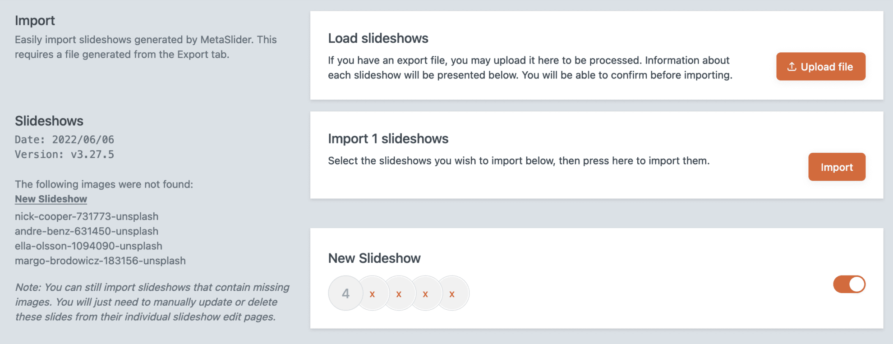Click the Import button
The height and width of the screenshot is (344, 893).
[x=837, y=167]
